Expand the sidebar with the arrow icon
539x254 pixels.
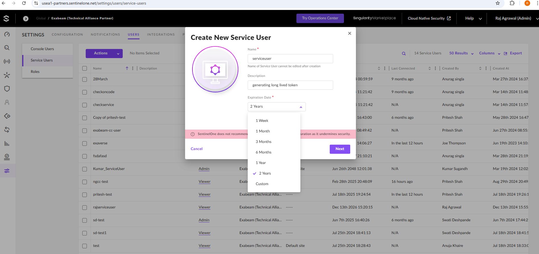(26, 19)
